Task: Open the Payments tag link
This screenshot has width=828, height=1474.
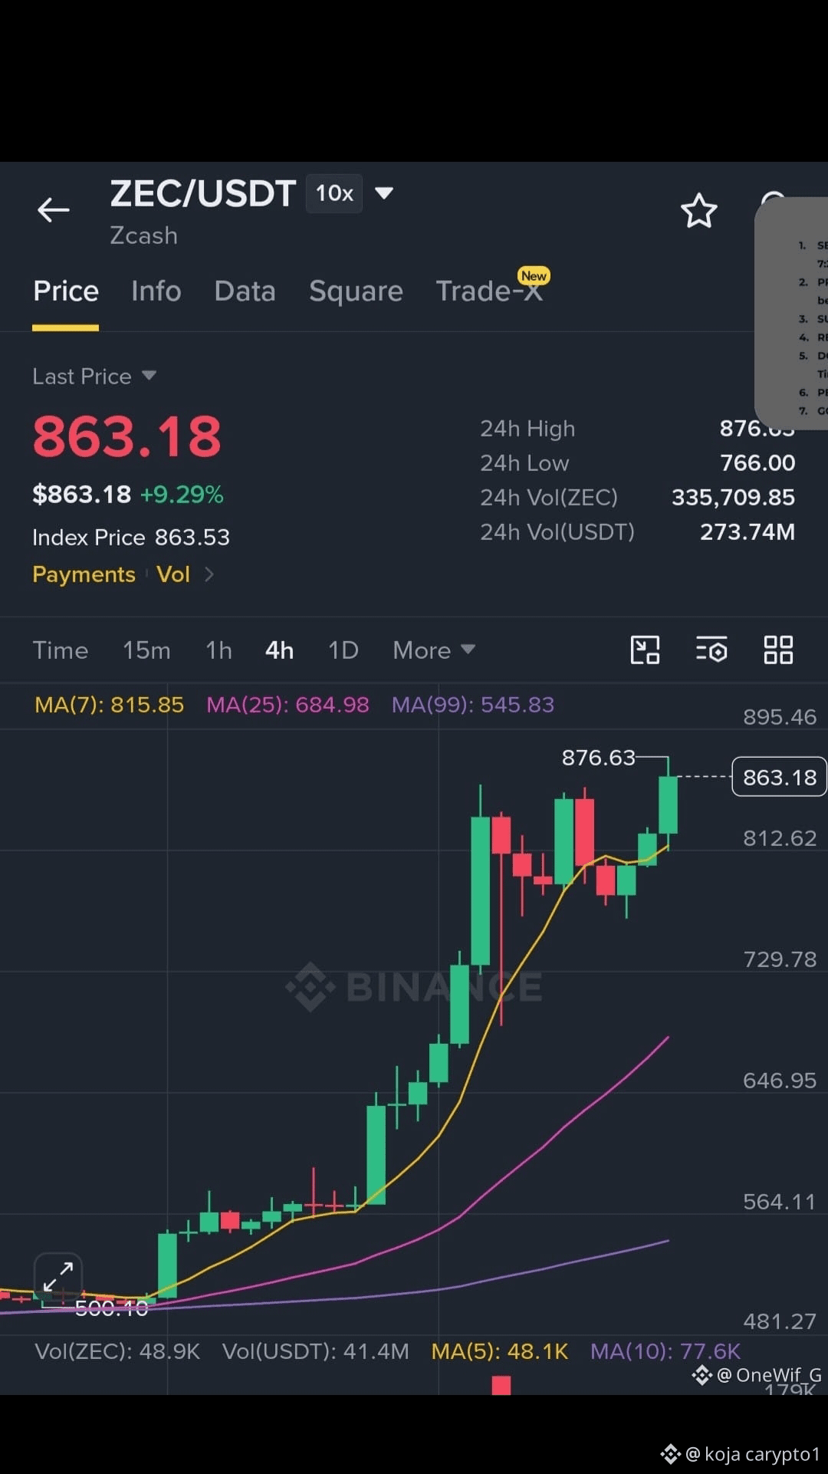Action: click(84, 574)
